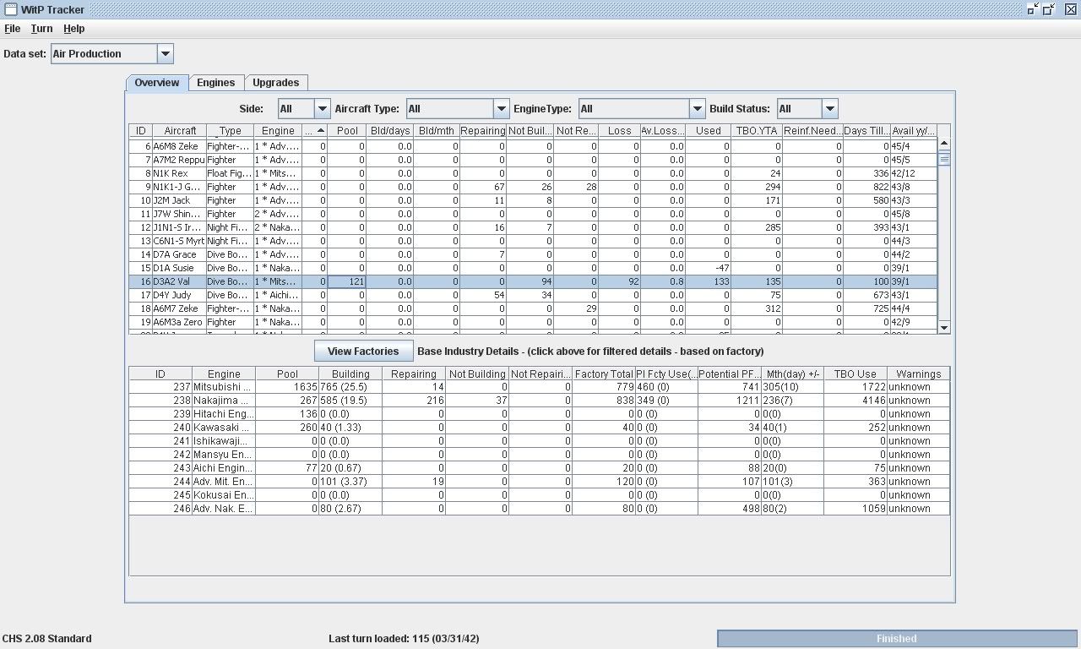
Task: Click the maximize window button in title bar
Action: [1049, 9]
